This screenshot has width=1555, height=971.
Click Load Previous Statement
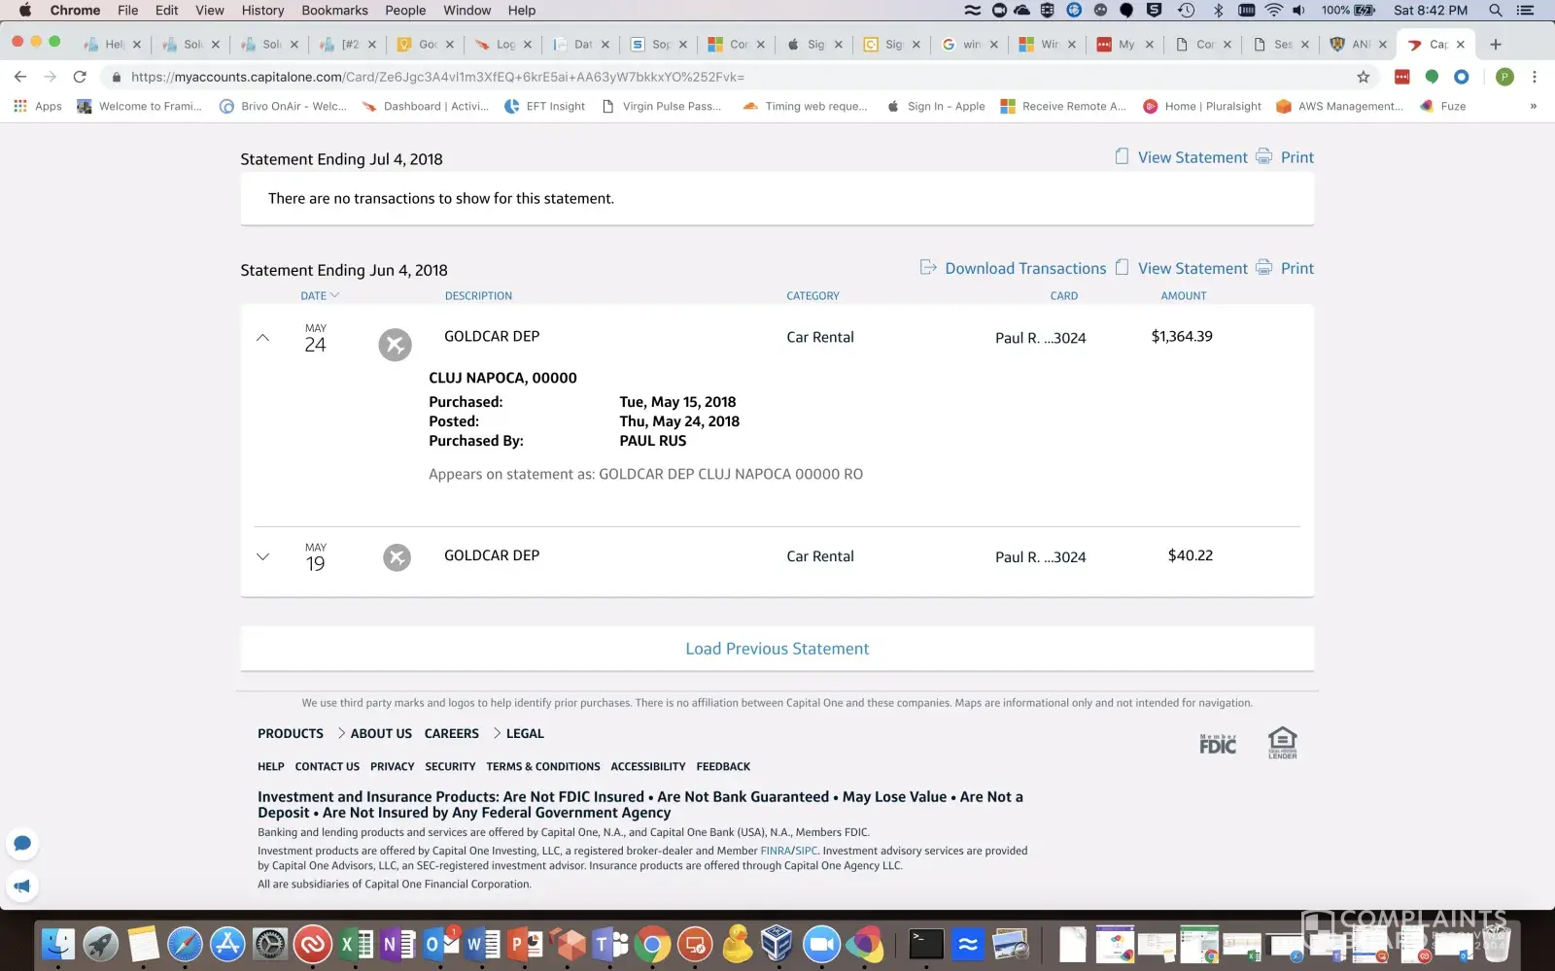777,649
